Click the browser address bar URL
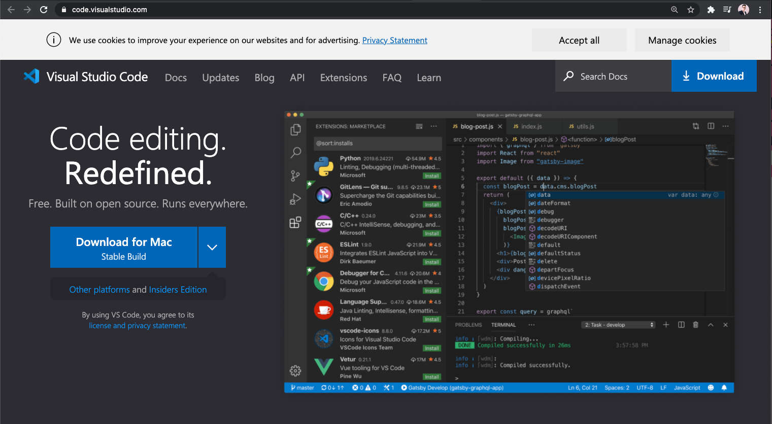The image size is (772, 424). pyautogui.click(x=110, y=10)
